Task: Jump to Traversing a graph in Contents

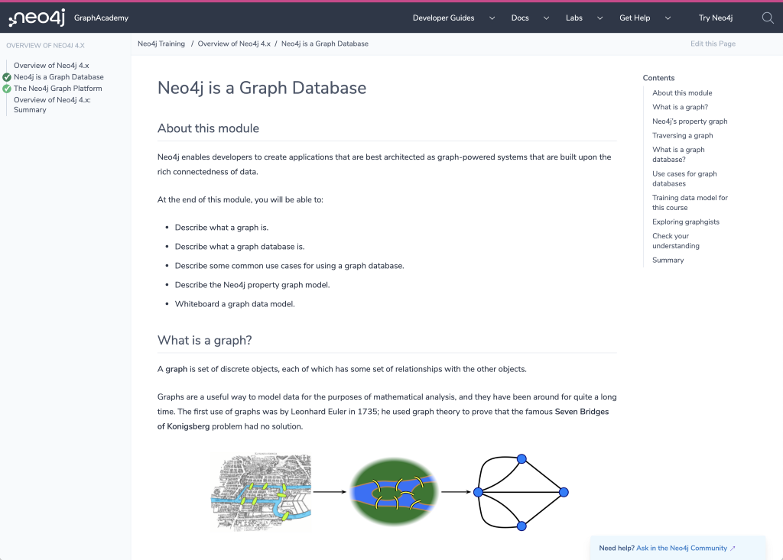Action: click(x=683, y=135)
